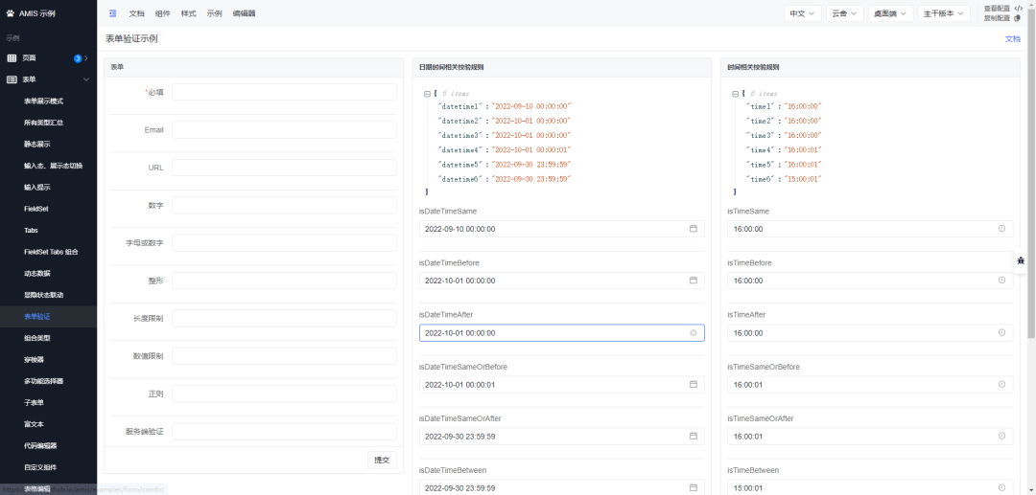Click the clear icon in isDateTimeAfter field
This screenshot has width=1036, height=495.
pos(693,333)
